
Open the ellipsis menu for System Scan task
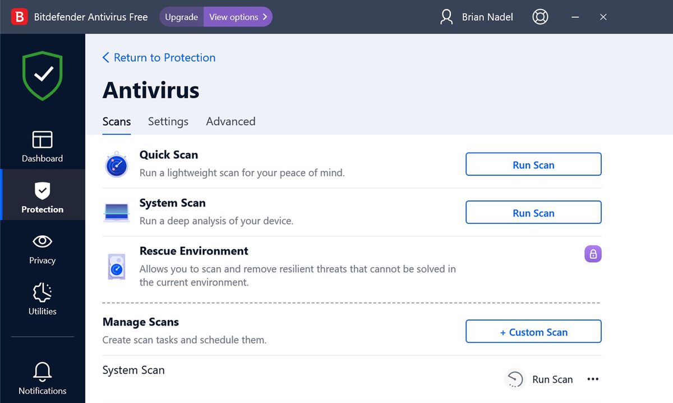point(593,379)
